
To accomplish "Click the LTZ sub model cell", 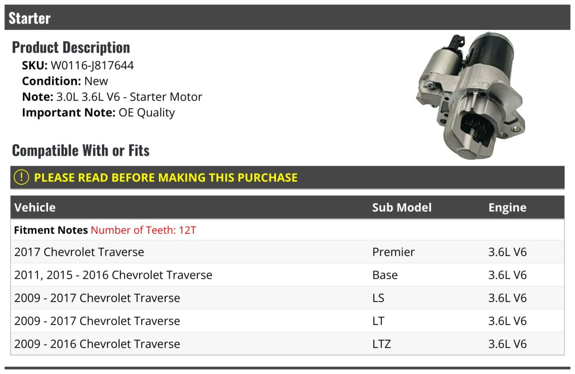I will 381,344.
